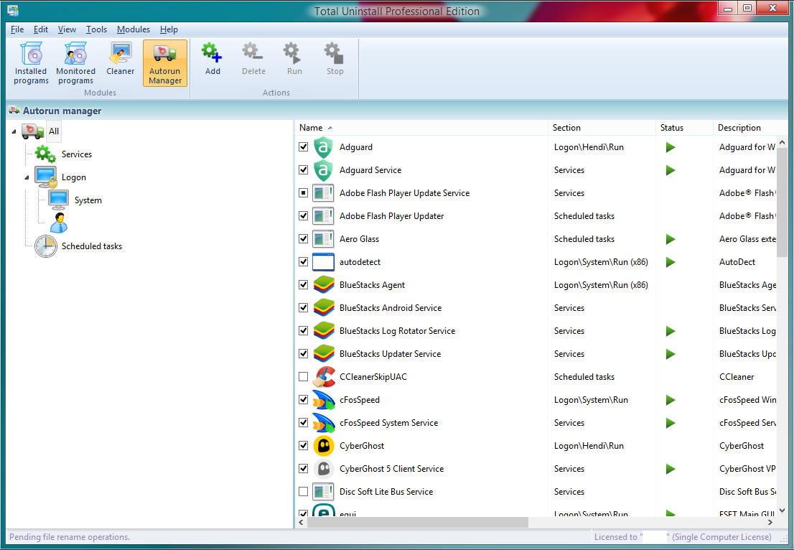Uncheck BlueStacks Log Rotator Service checkbox
The width and height of the screenshot is (794, 550).
click(304, 331)
